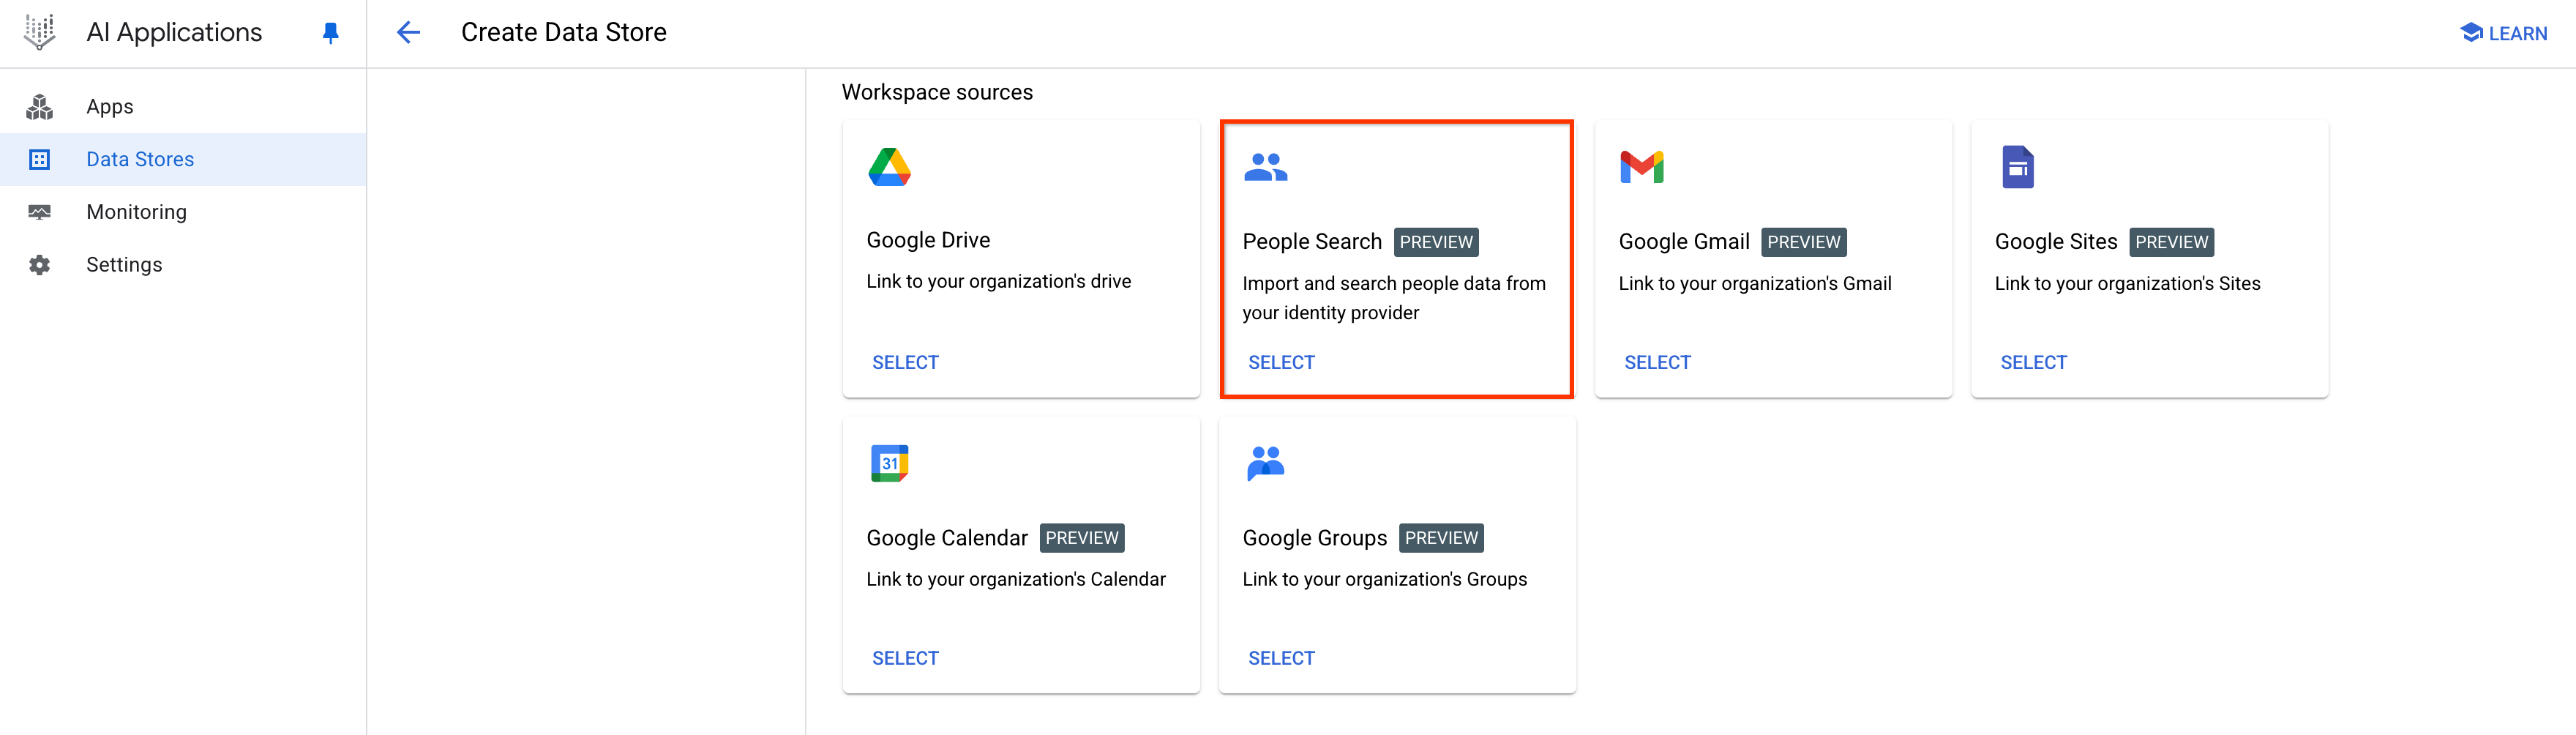Image resolution: width=2576 pixels, height=735 pixels.
Task: Click the Apps sidebar icon
Action: pyautogui.click(x=39, y=106)
